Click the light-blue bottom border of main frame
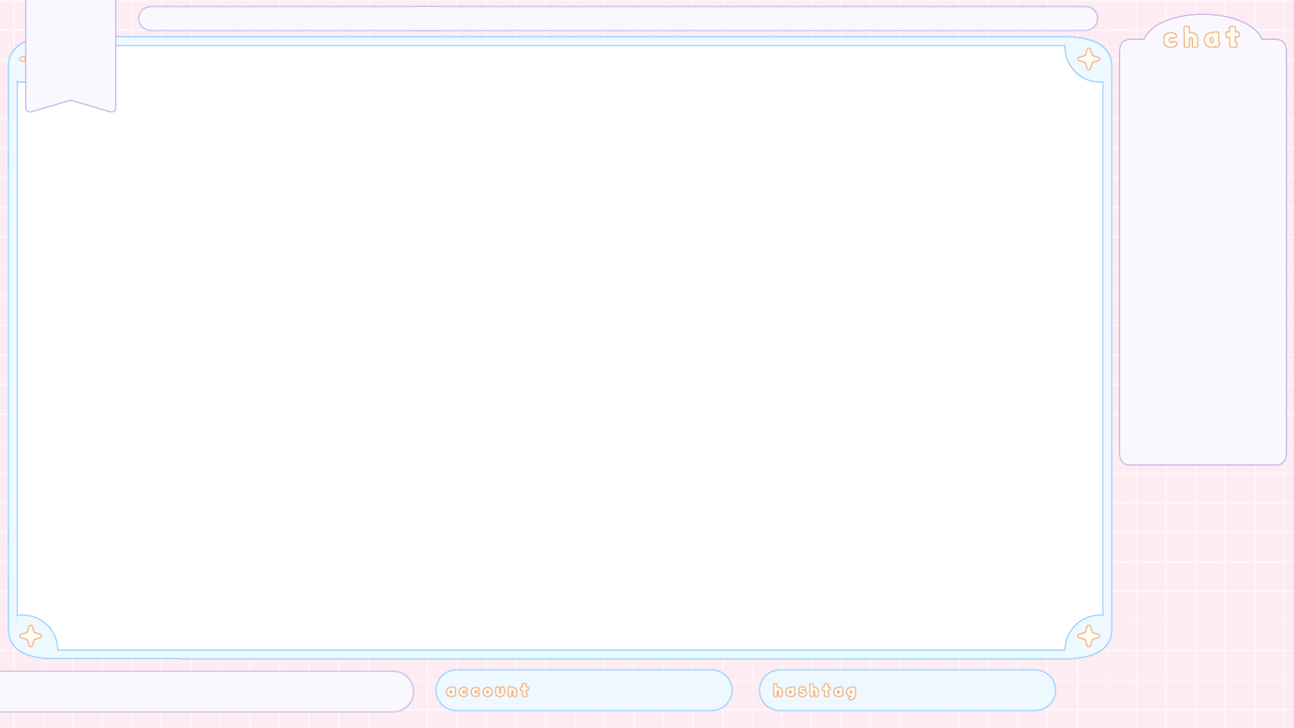Image resolution: width=1294 pixels, height=728 pixels. [x=559, y=655]
